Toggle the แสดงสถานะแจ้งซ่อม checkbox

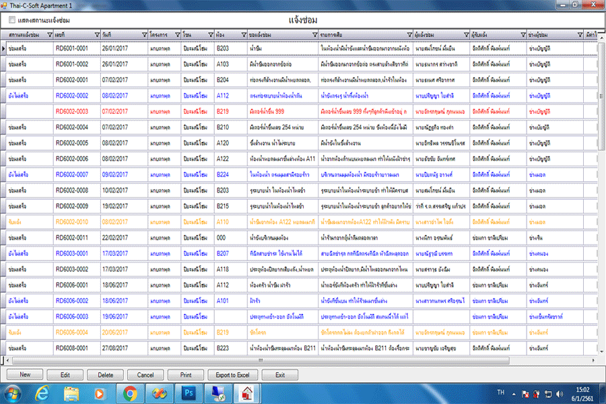tap(12, 20)
